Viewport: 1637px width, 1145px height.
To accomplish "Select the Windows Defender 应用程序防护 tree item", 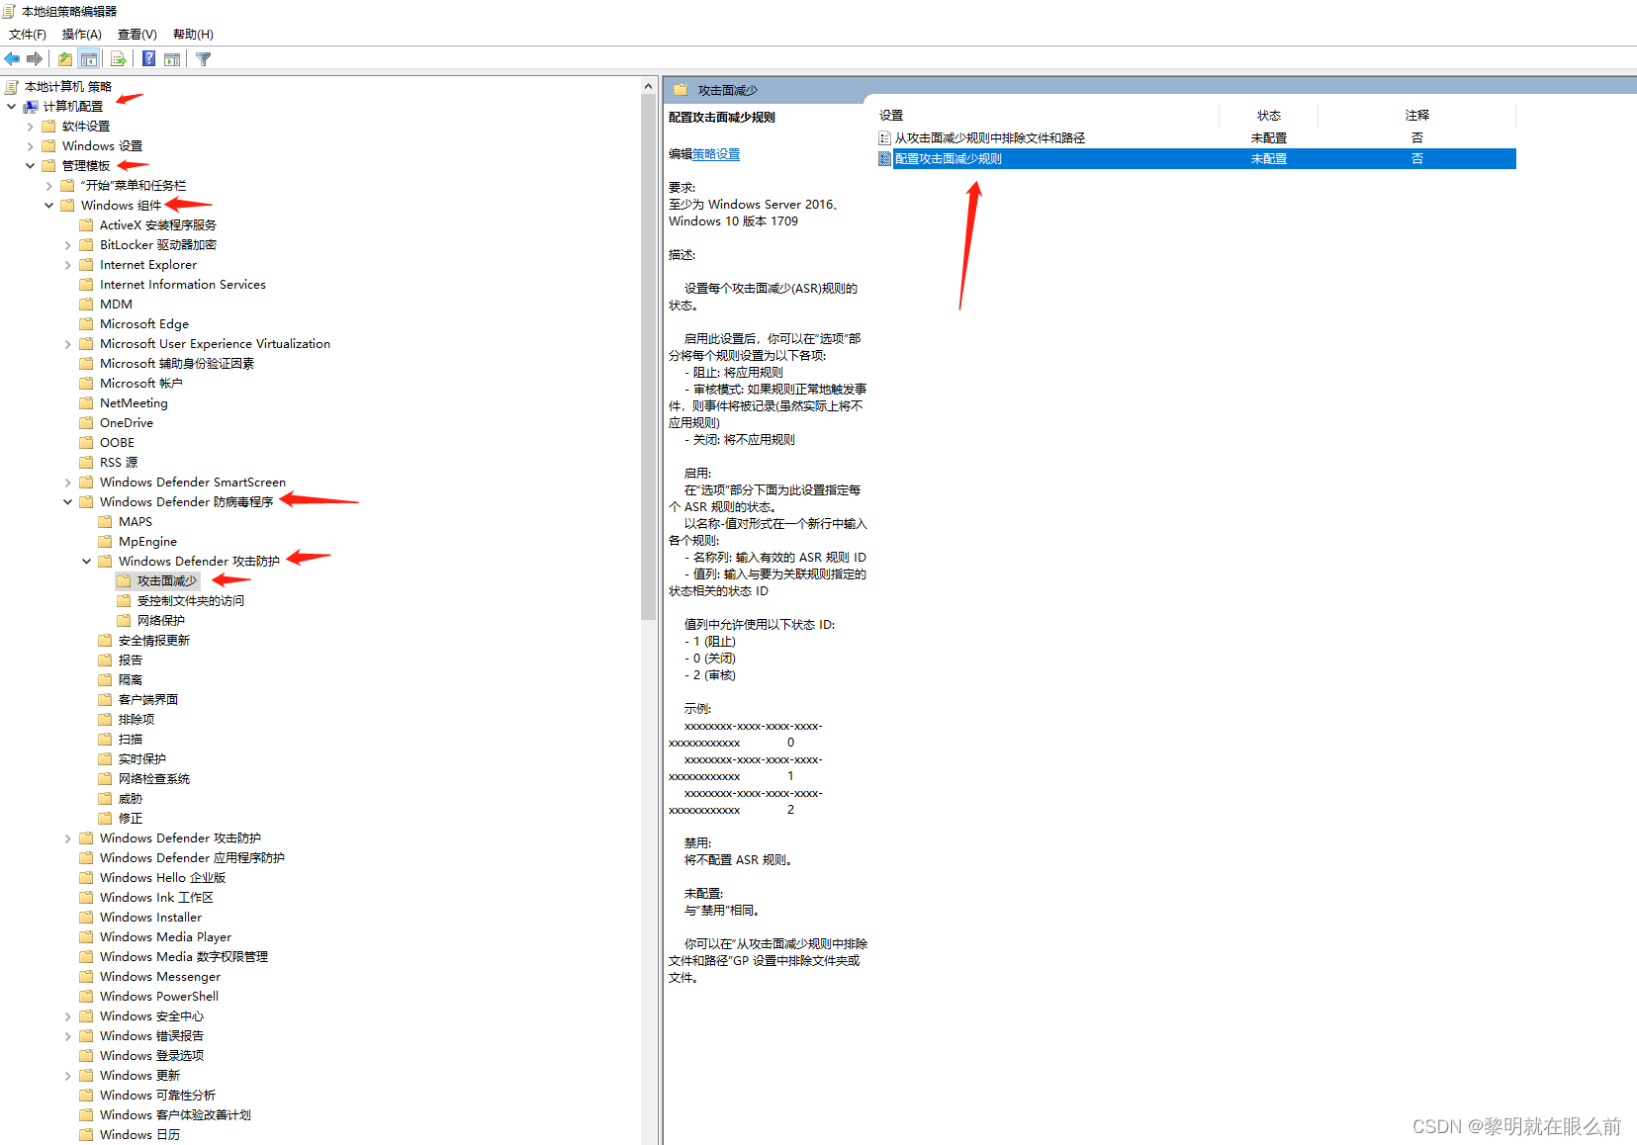I will (x=192, y=858).
